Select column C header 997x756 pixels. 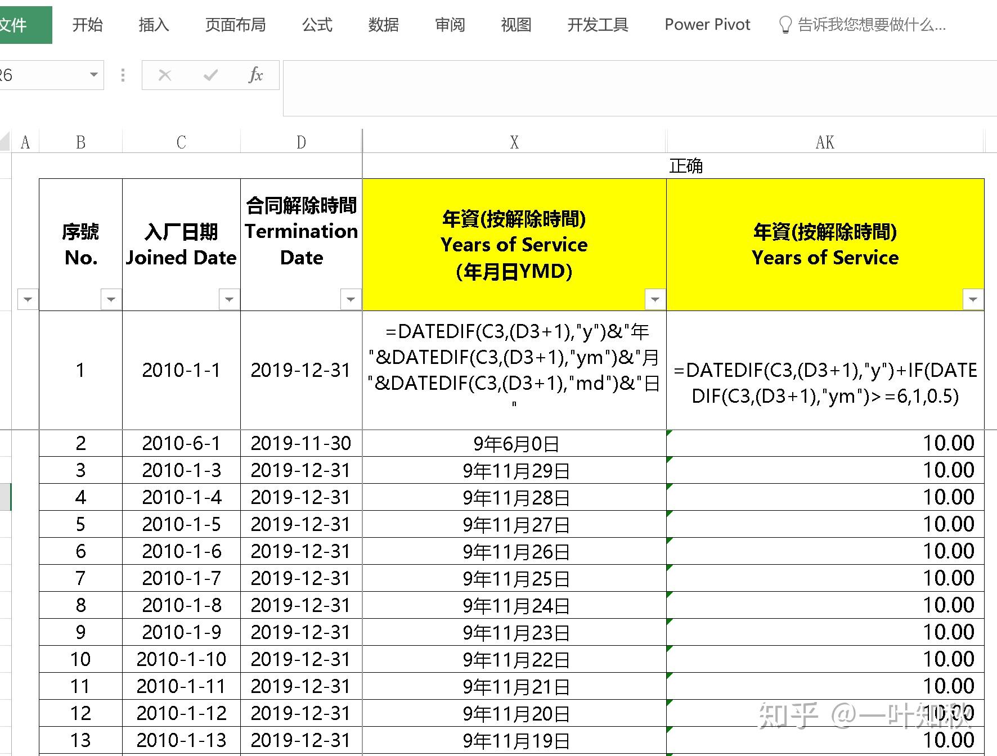(181, 142)
